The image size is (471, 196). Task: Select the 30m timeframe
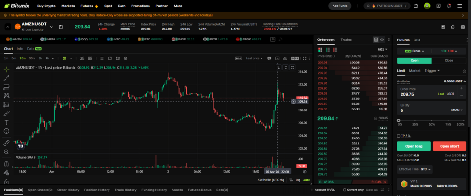point(32,58)
